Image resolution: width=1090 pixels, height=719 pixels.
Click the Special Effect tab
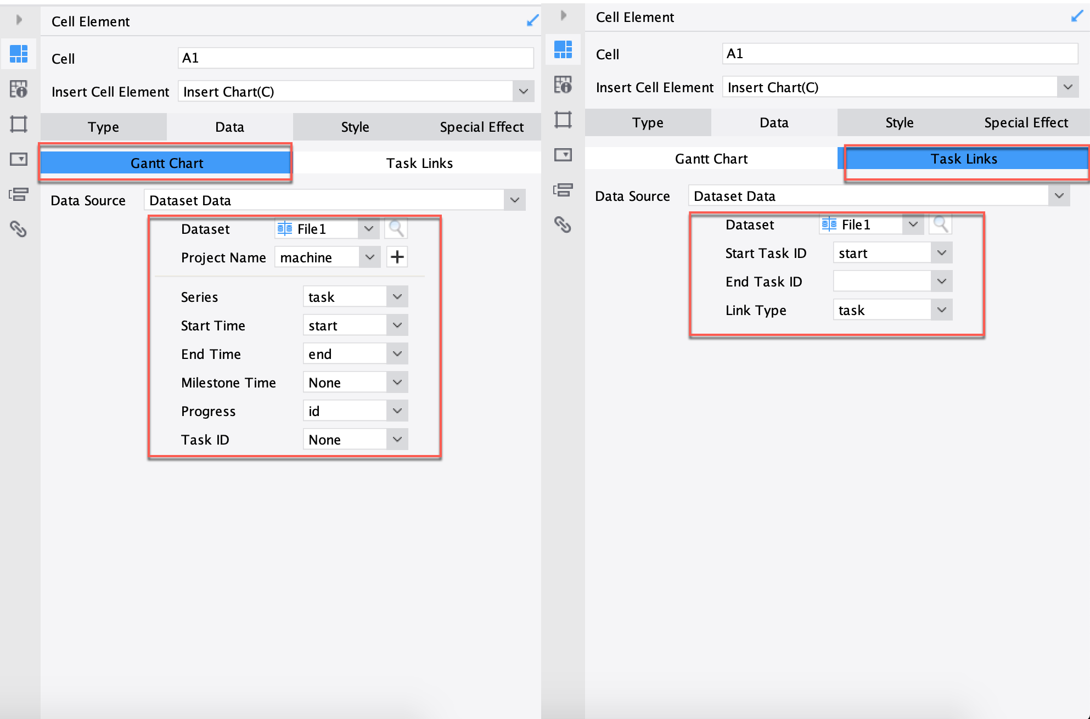tap(481, 127)
